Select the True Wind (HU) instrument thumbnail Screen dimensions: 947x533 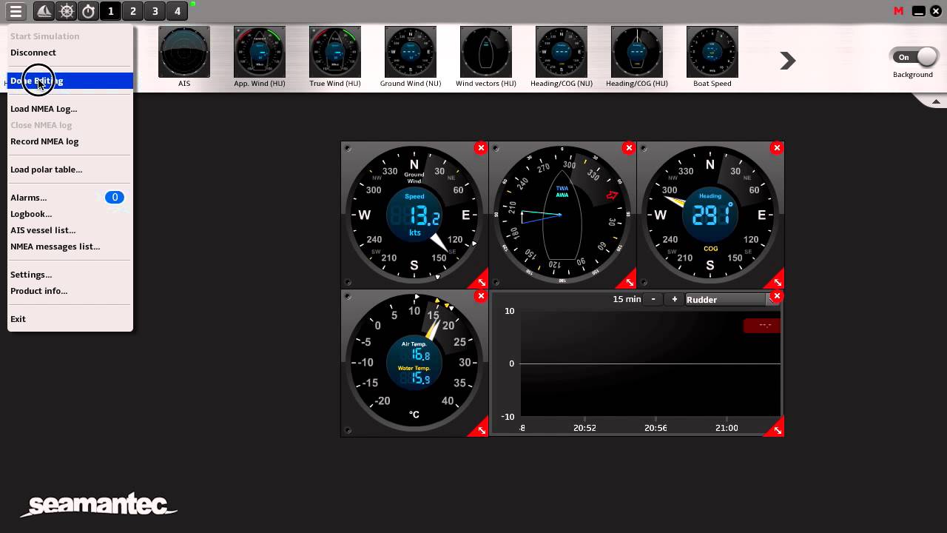(x=335, y=52)
